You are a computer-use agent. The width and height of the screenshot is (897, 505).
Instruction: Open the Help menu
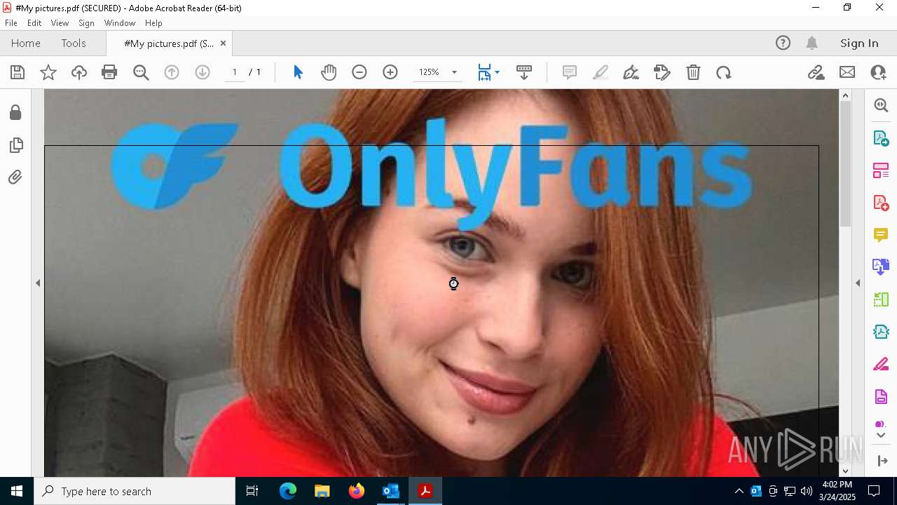pos(153,23)
